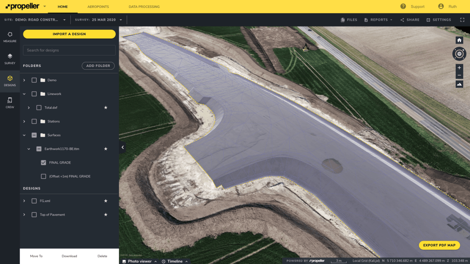Zoom out on the map

click(x=459, y=75)
